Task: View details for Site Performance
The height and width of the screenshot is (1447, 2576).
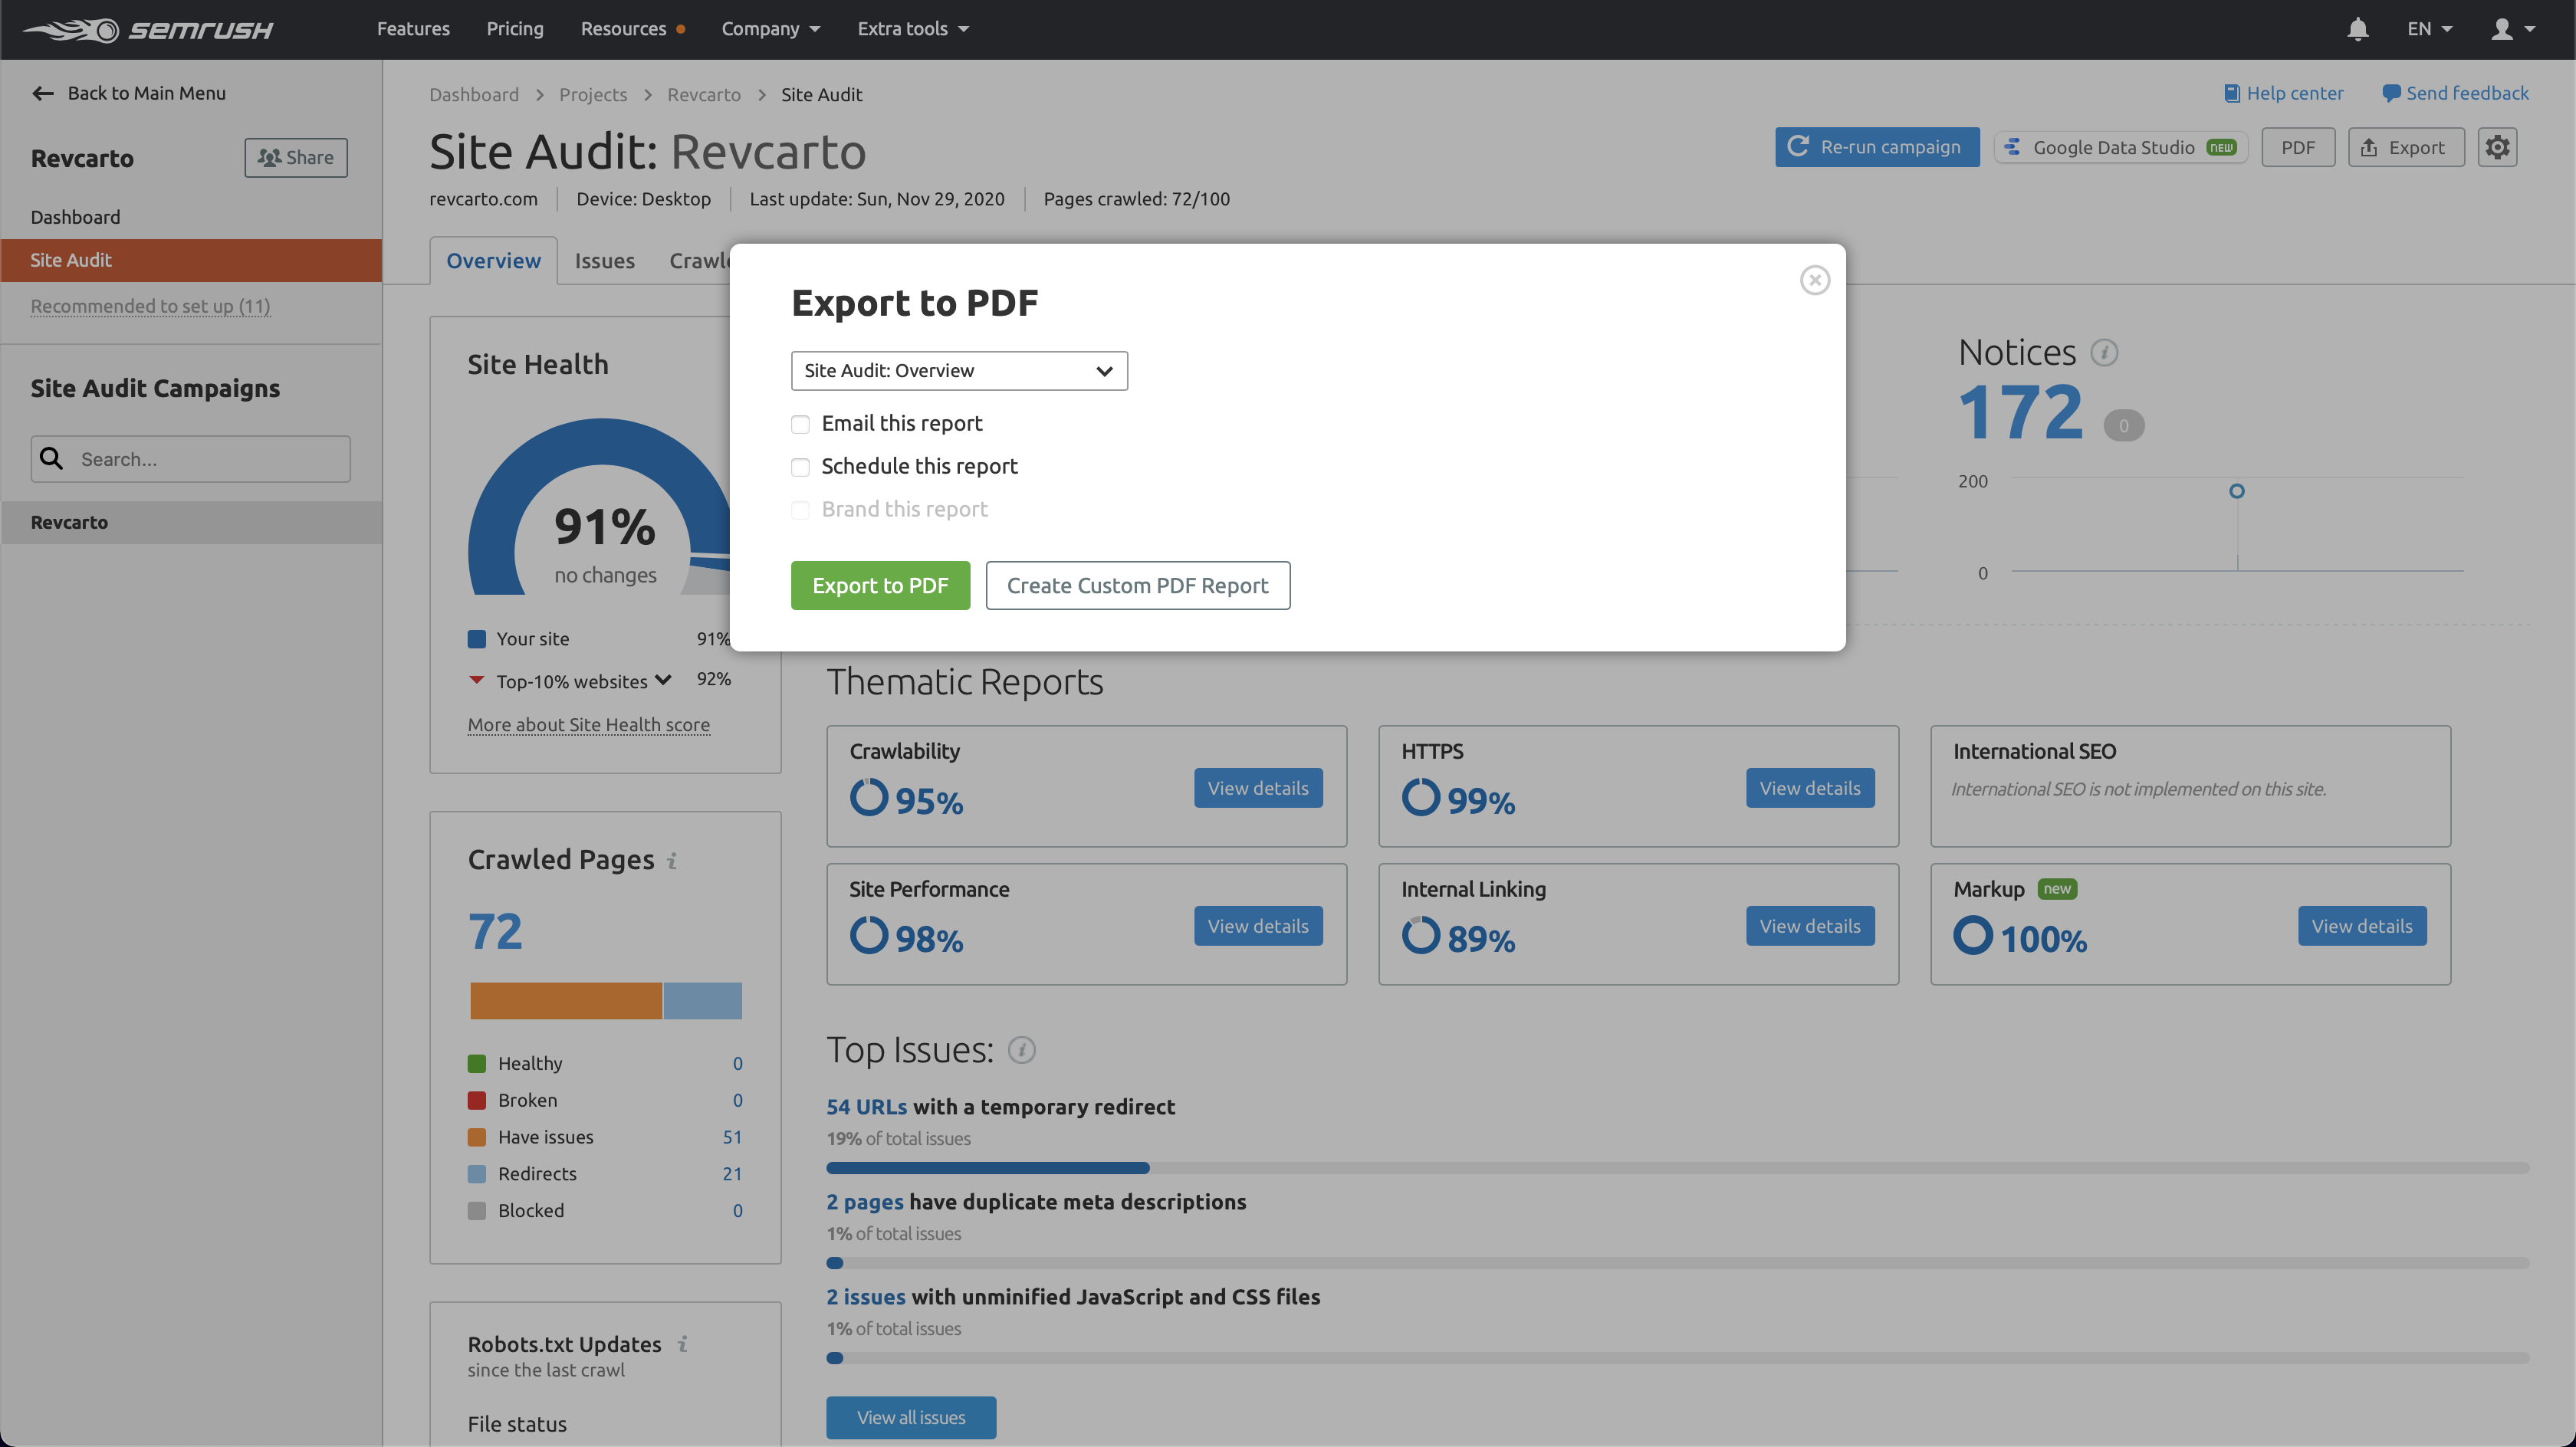Action: point(1258,926)
